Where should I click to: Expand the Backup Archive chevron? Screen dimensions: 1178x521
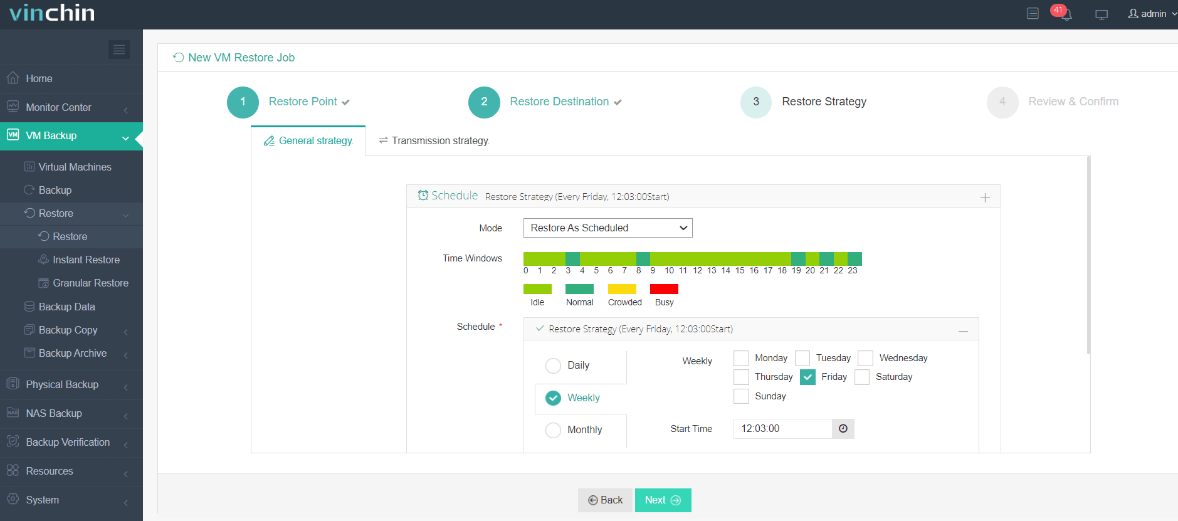tap(126, 355)
